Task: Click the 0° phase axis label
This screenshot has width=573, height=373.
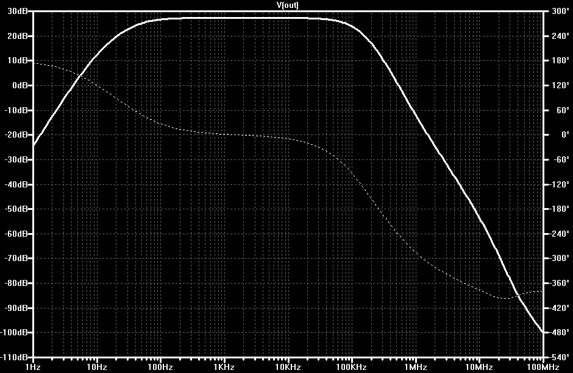Action: (565, 135)
